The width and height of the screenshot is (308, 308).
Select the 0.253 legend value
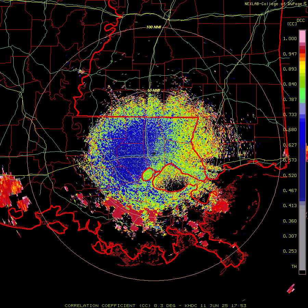(290, 251)
